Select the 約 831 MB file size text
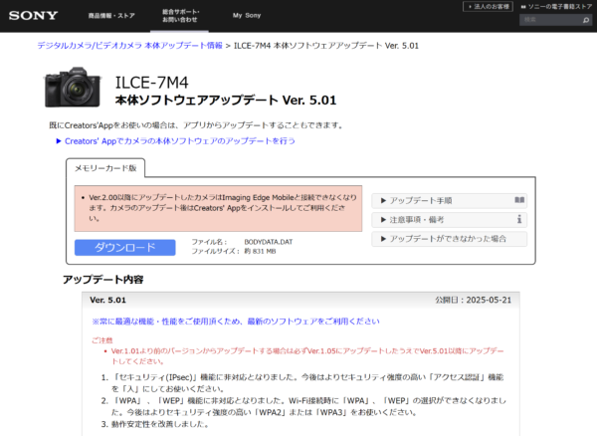 pyautogui.click(x=260, y=251)
